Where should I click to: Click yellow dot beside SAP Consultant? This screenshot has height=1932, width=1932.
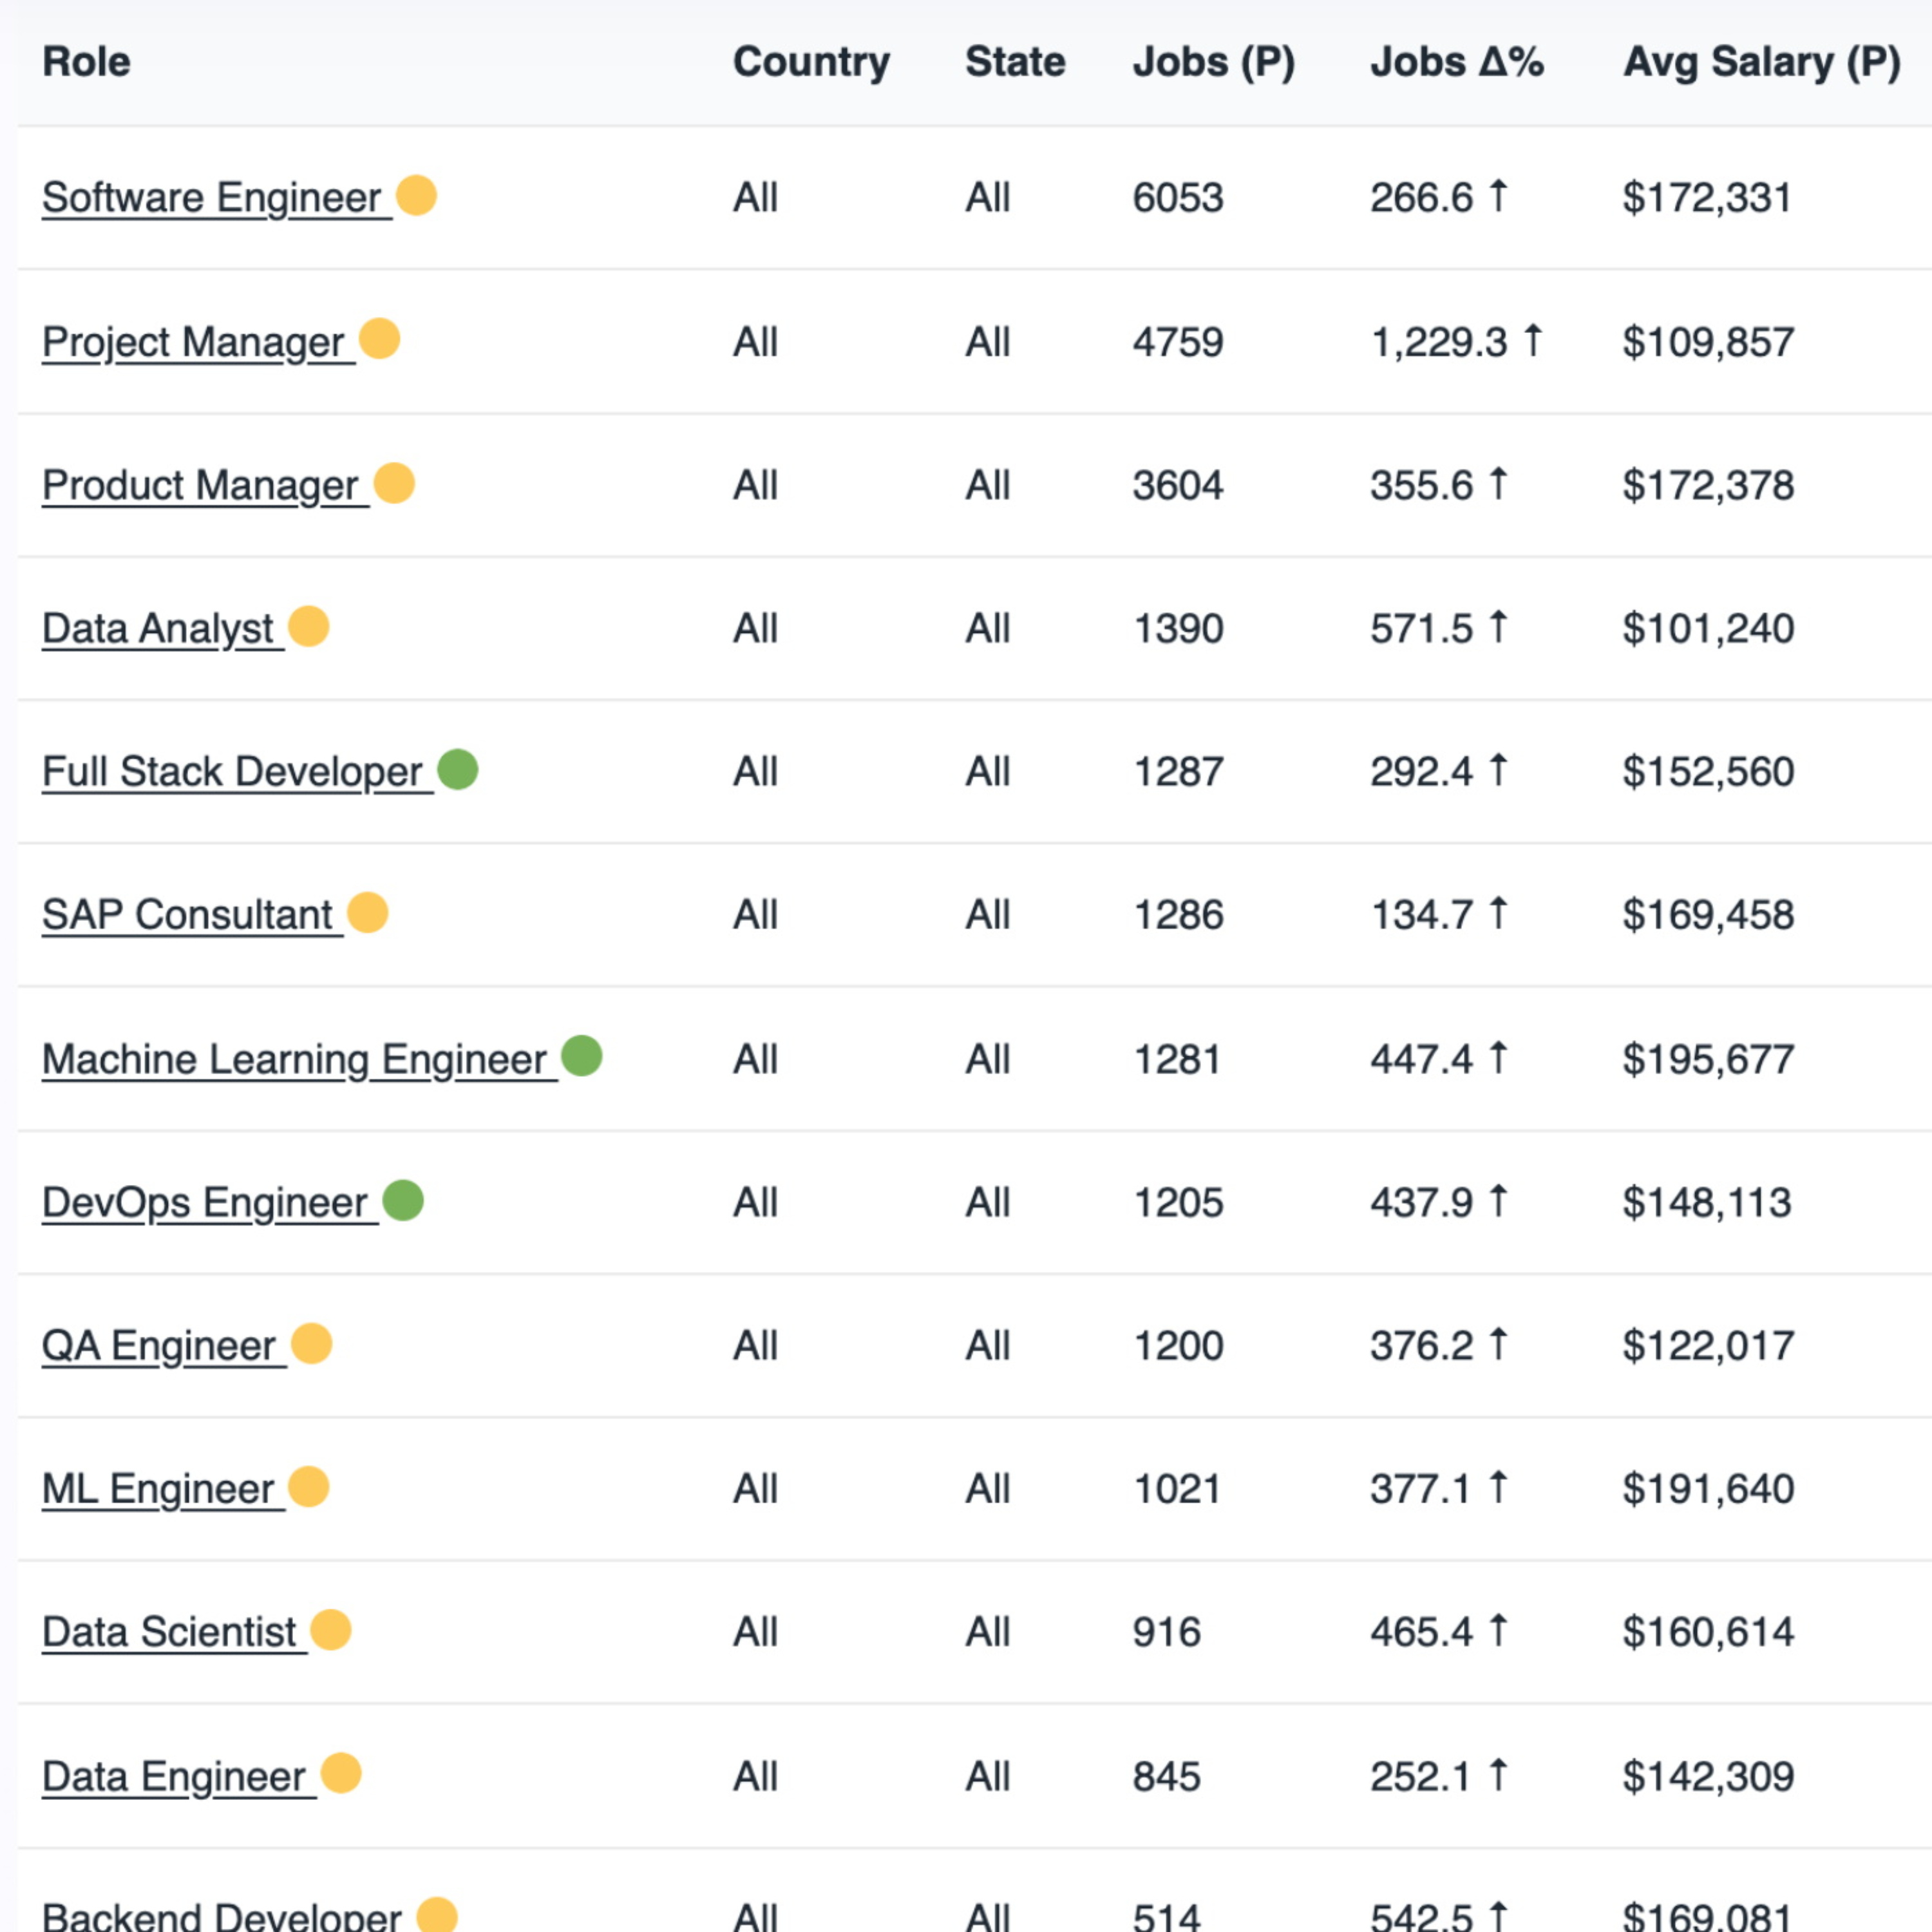pyautogui.click(x=367, y=912)
